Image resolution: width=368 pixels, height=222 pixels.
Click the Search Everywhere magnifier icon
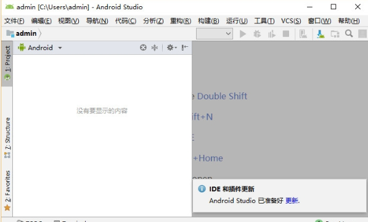[x=349, y=33]
